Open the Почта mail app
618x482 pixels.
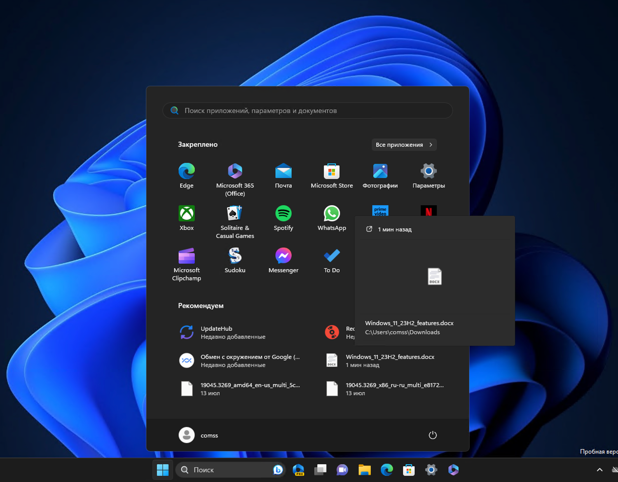[x=283, y=176]
